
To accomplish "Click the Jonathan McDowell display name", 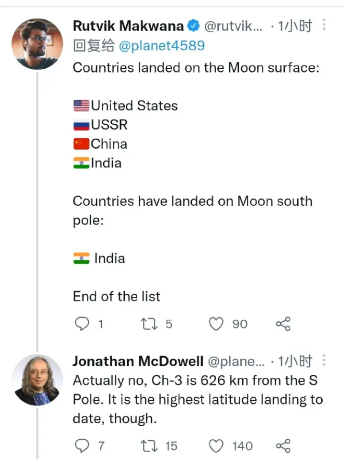I will [138, 361].
